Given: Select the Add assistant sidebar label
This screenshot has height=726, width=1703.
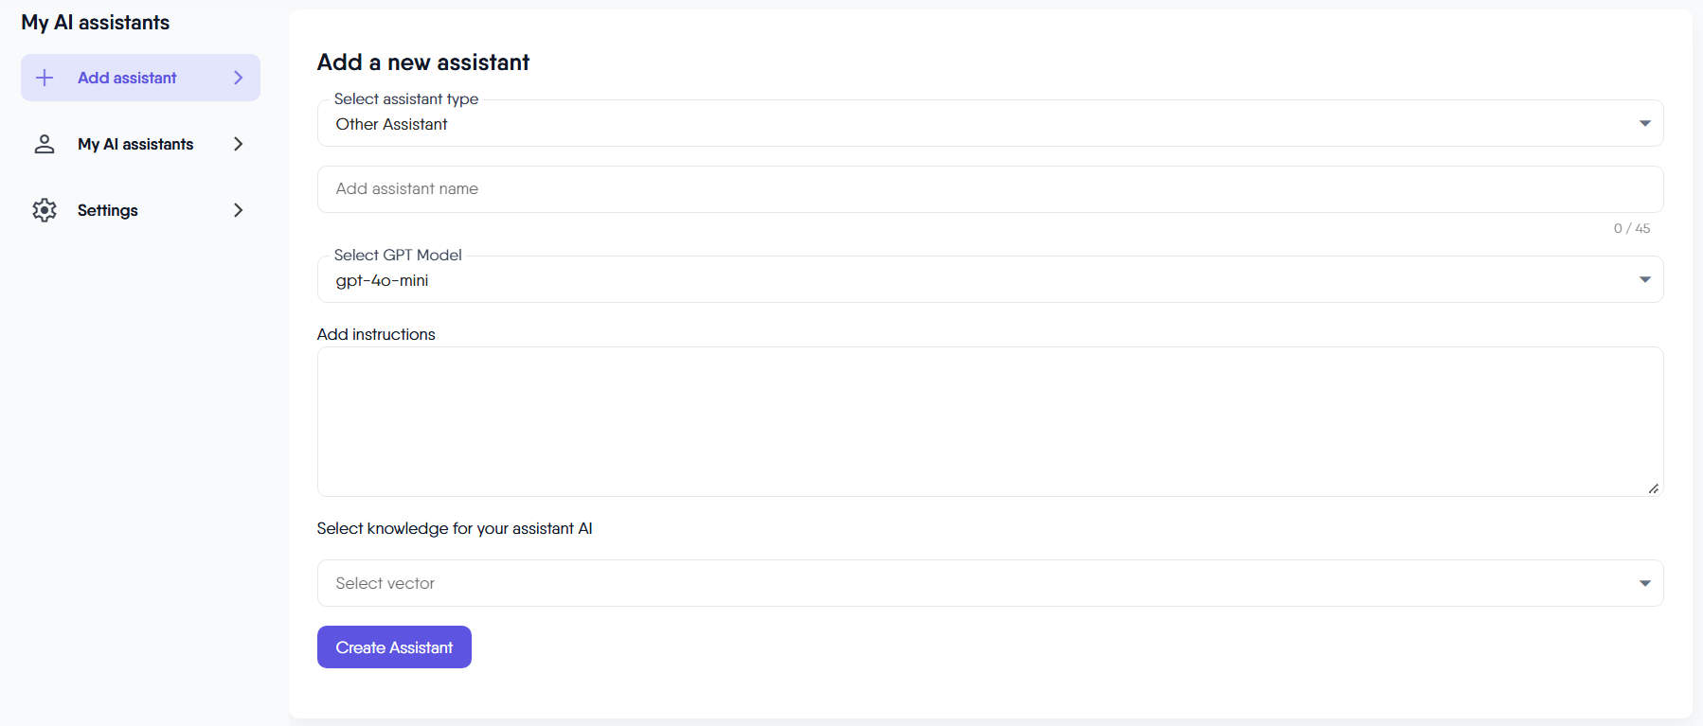Looking at the screenshot, I should pos(127,78).
